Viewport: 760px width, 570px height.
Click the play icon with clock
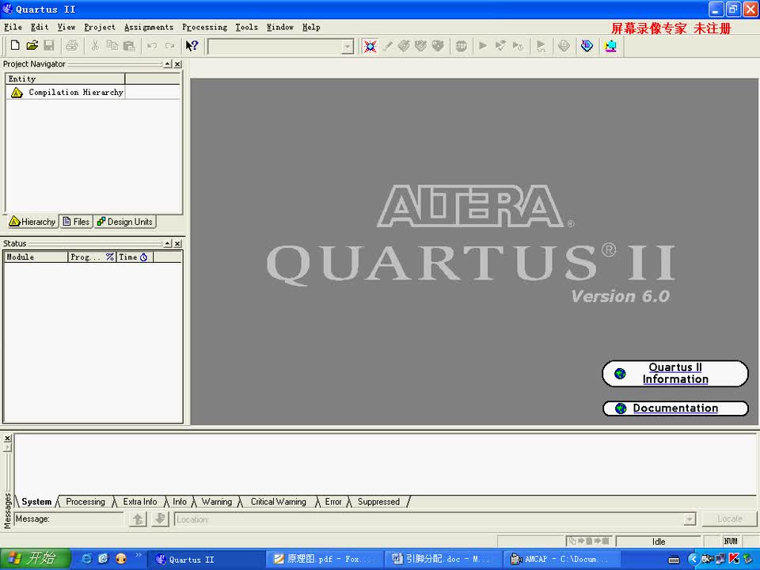click(x=518, y=46)
